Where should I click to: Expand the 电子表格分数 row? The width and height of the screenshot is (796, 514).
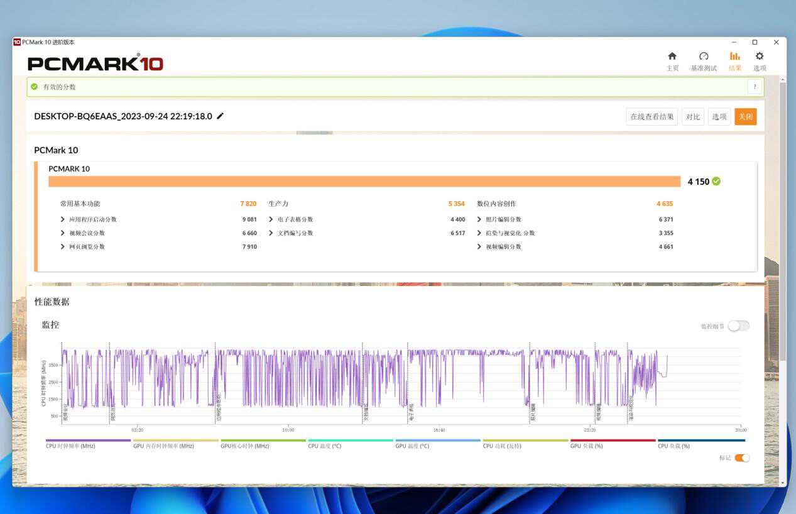271,219
